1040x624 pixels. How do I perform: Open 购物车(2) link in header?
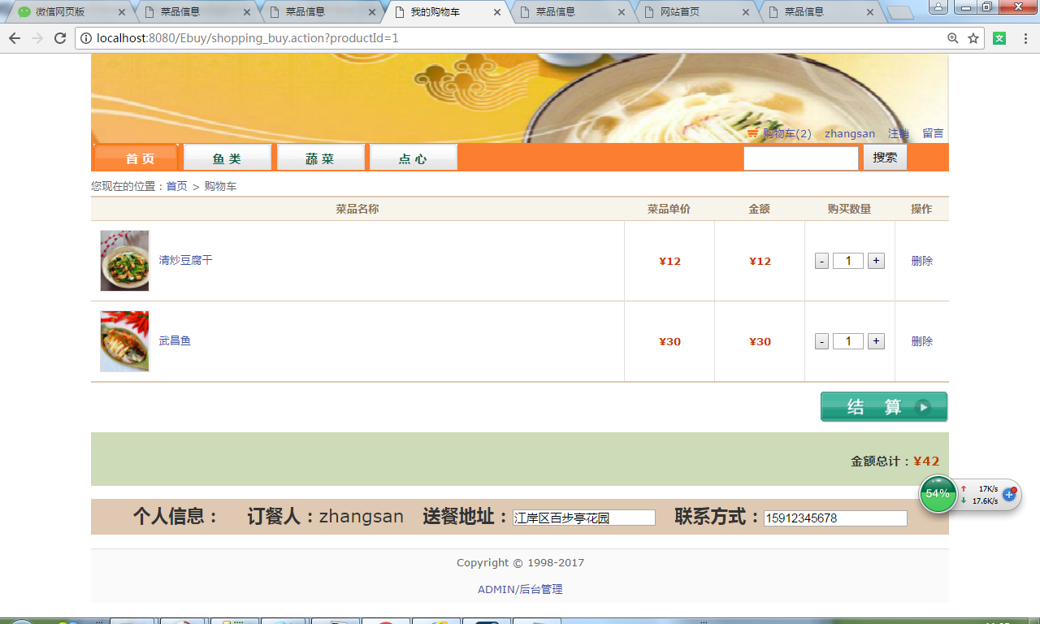point(787,133)
